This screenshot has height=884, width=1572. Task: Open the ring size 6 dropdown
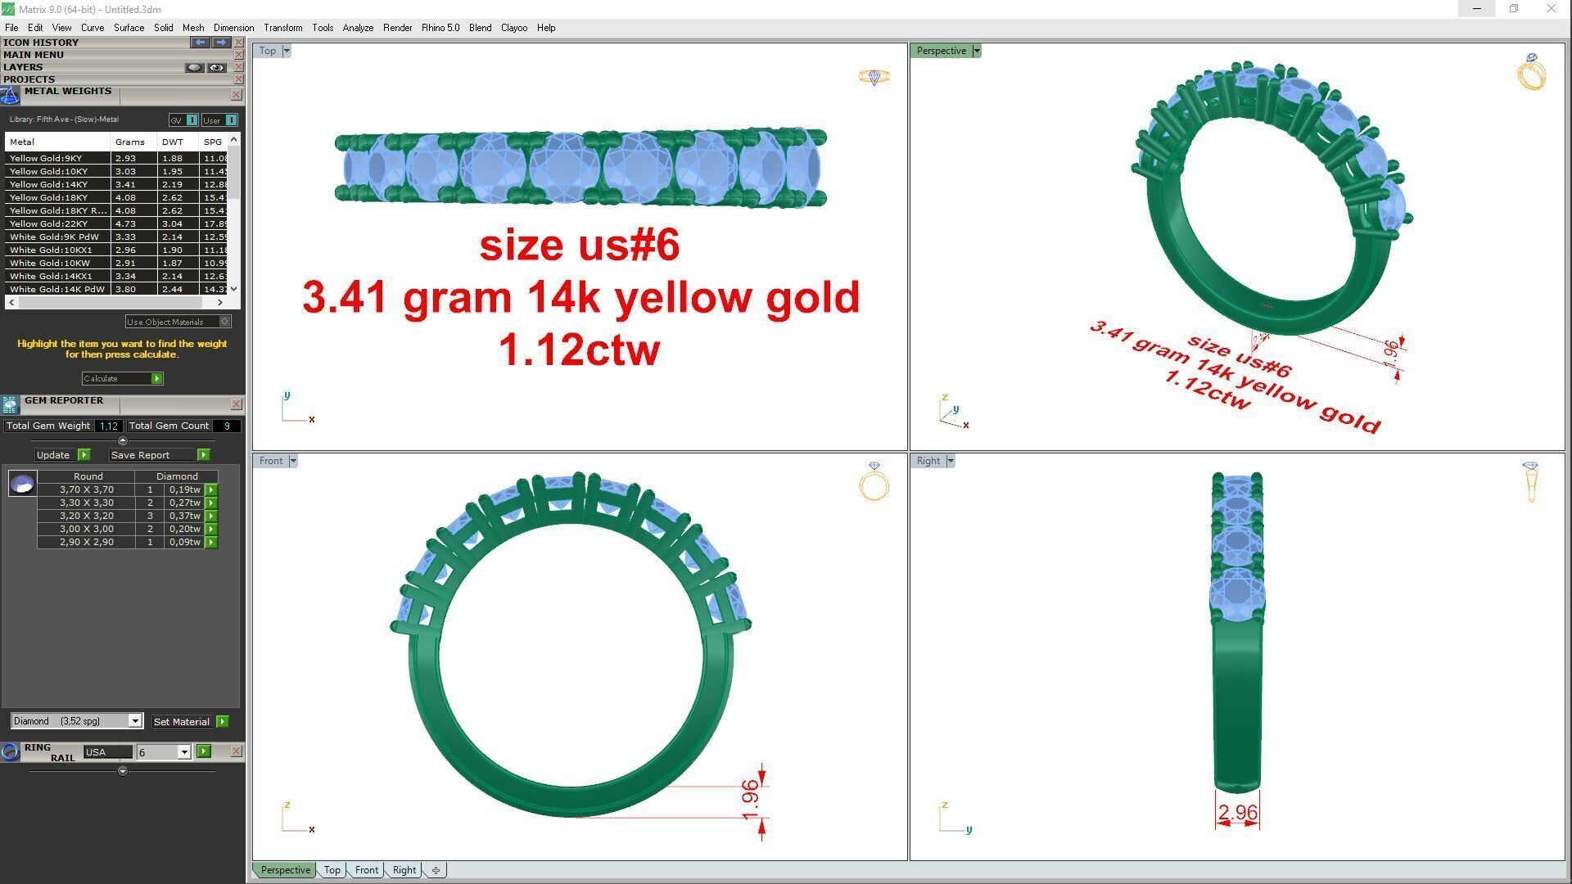click(x=183, y=752)
